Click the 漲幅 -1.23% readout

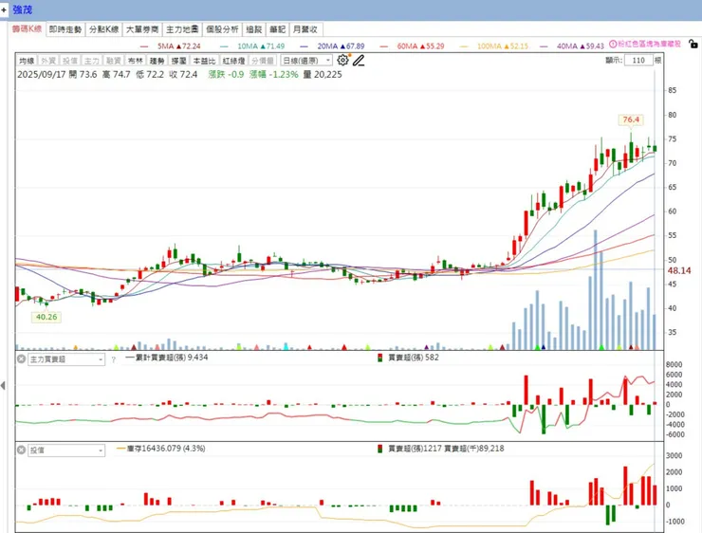pyautogui.click(x=273, y=75)
